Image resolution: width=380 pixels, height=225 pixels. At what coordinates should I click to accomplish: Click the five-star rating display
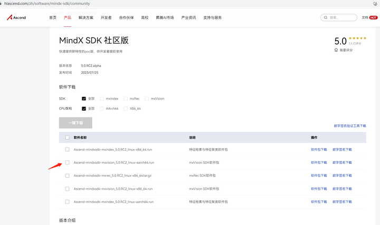click(357, 38)
